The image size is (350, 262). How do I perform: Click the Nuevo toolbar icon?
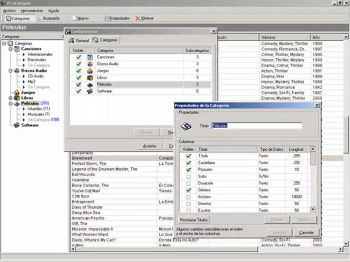point(75,18)
